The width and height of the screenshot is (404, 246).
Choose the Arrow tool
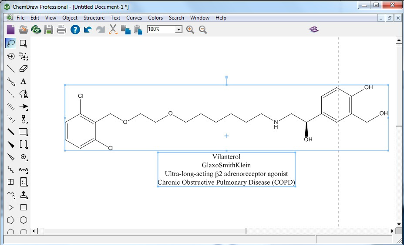pos(24,106)
